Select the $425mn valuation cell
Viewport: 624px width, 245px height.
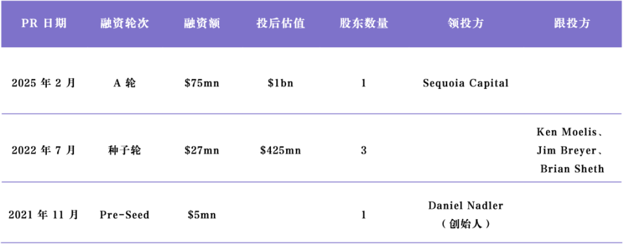point(281,151)
